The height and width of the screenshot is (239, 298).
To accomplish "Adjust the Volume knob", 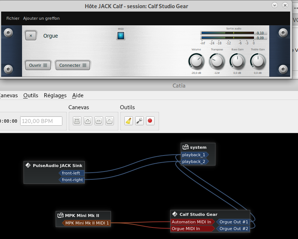I will coord(196,62).
